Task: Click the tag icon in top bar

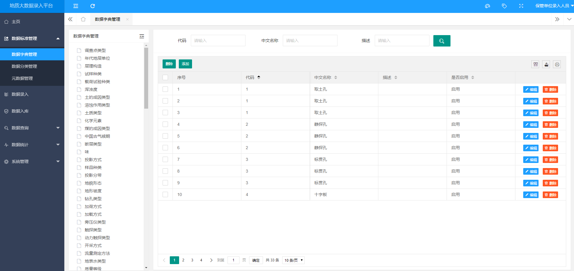Action: pyautogui.click(x=504, y=6)
